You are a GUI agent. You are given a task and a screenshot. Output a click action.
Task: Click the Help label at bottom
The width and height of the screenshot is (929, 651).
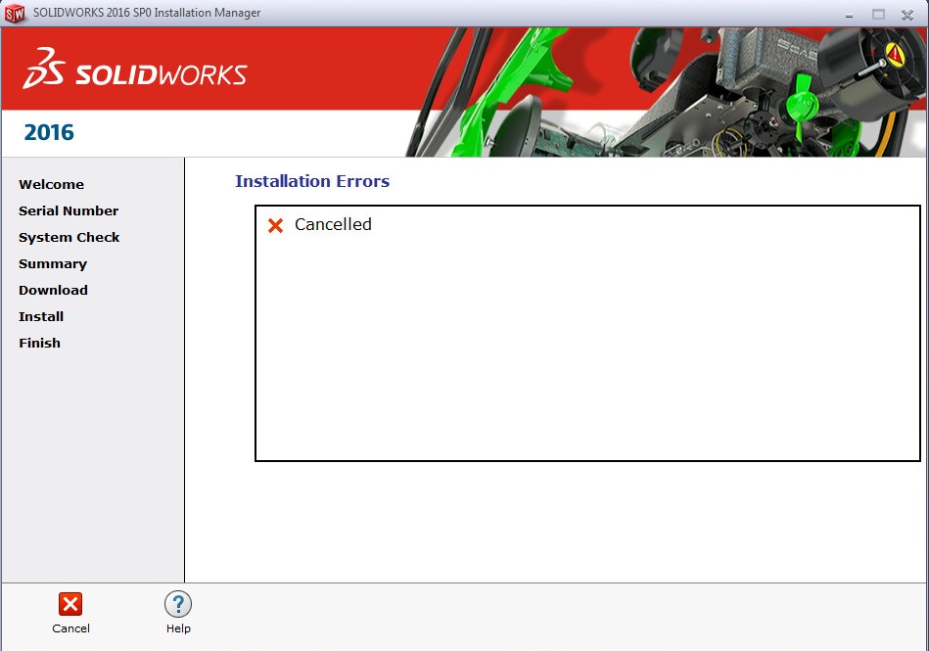click(178, 628)
